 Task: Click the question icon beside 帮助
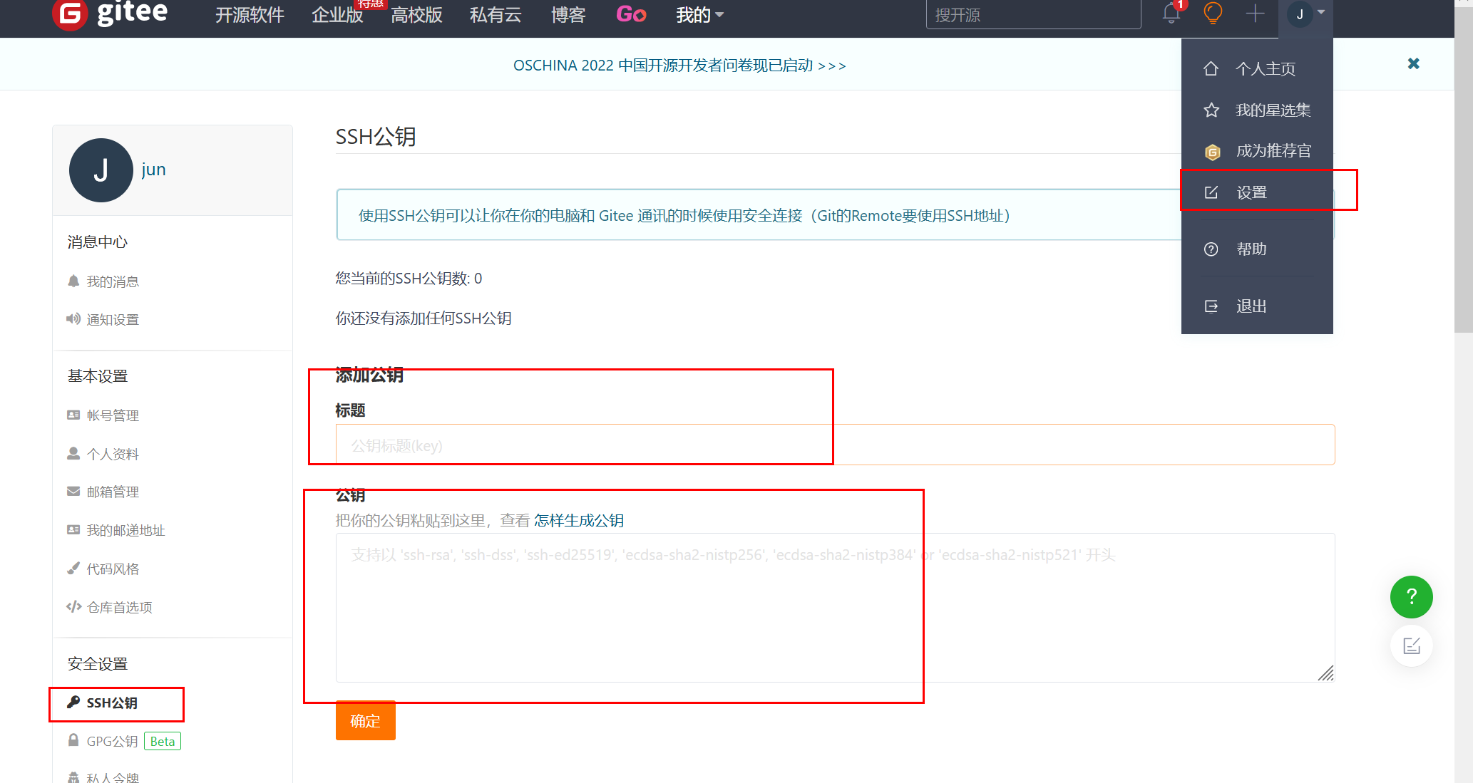tap(1211, 249)
